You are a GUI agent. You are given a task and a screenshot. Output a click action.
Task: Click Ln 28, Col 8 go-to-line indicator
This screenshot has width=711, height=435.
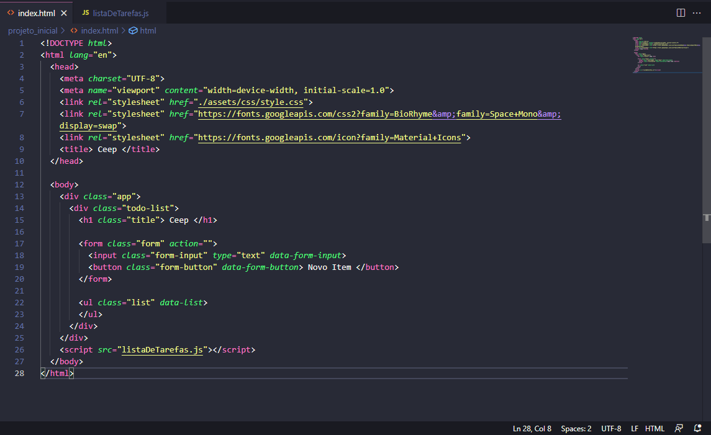[532, 429]
